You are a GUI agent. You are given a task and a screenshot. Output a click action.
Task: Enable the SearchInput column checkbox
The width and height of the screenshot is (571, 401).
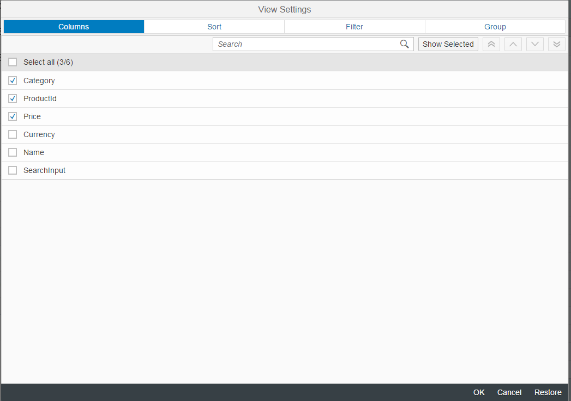pyautogui.click(x=13, y=170)
